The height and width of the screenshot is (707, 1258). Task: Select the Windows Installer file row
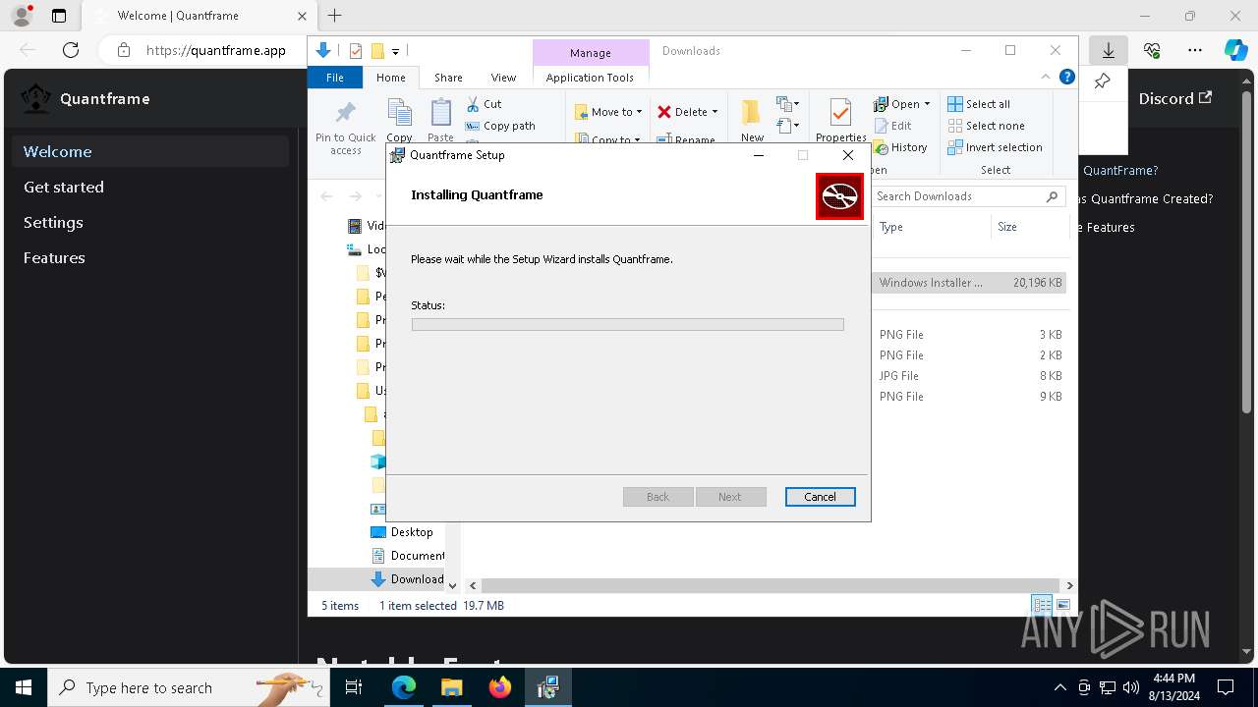[x=968, y=283]
